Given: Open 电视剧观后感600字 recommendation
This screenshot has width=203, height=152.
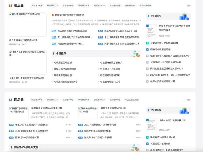Looking at the screenshot, I should [110, 75].
